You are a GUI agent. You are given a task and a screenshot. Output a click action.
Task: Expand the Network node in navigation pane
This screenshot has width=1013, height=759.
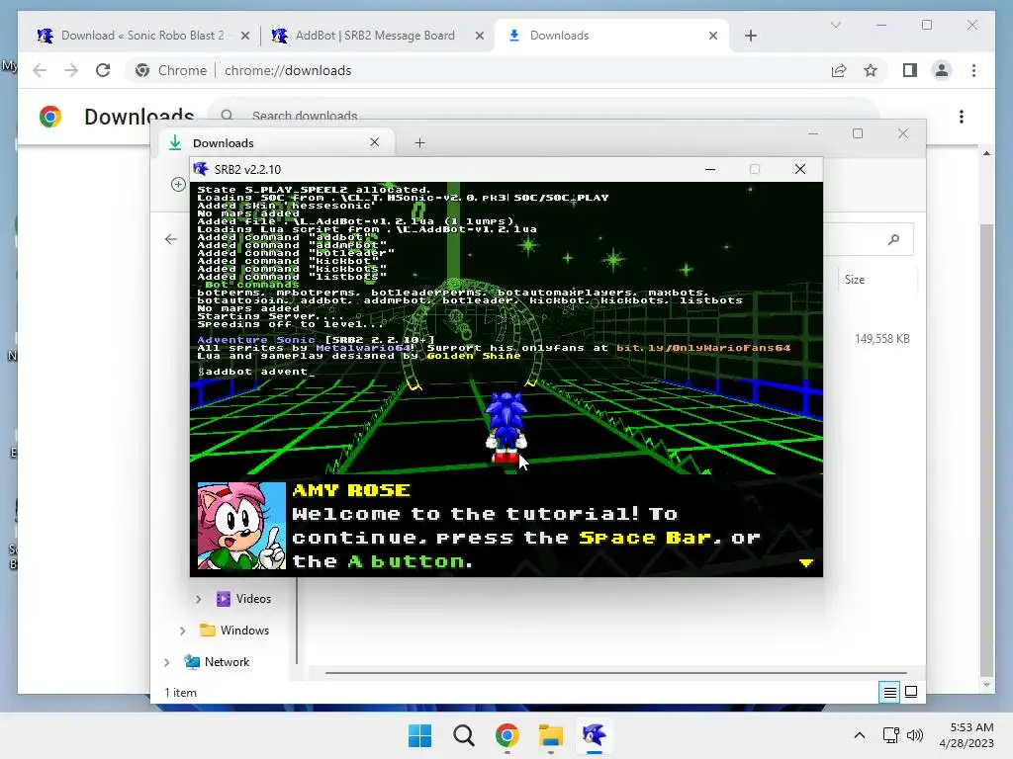click(167, 662)
